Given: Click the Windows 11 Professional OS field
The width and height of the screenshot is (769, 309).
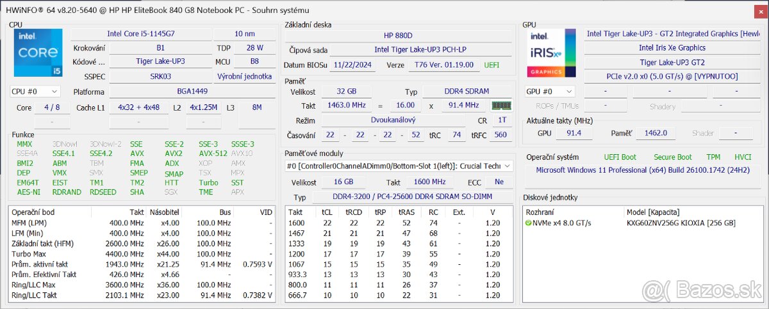Looking at the screenshot, I should point(643,170).
